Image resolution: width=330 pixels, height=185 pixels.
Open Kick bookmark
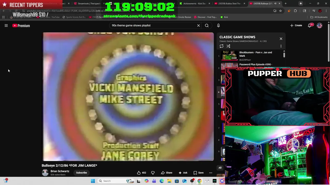tap(224, 17)
